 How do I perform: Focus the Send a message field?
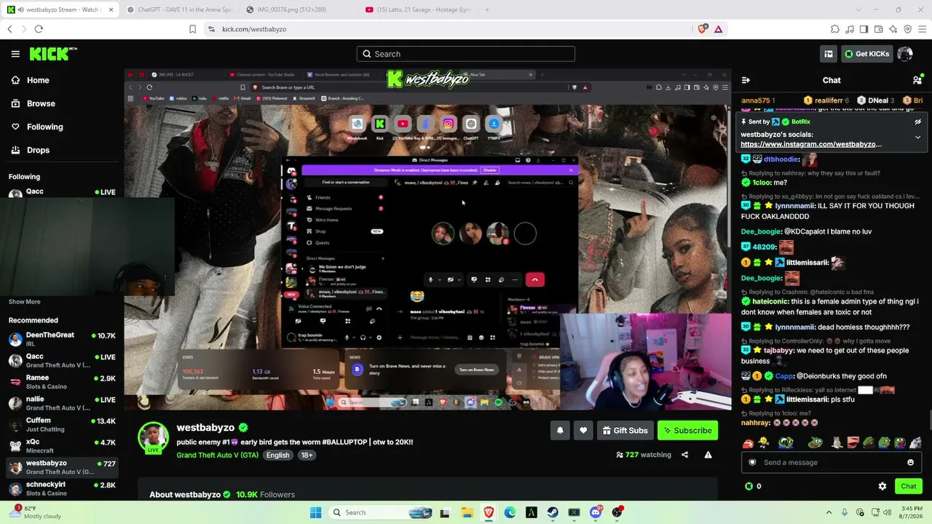coord(832,462)
